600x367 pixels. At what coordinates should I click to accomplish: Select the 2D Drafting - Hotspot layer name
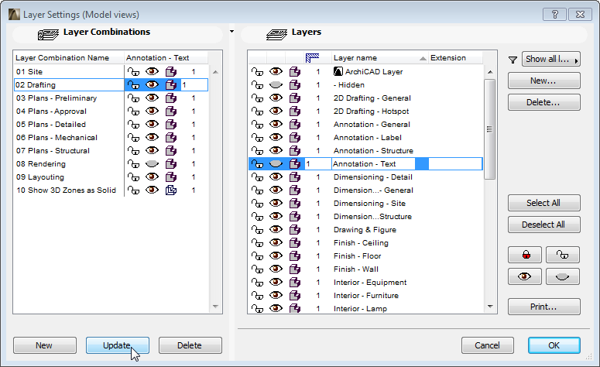[371, 111]
